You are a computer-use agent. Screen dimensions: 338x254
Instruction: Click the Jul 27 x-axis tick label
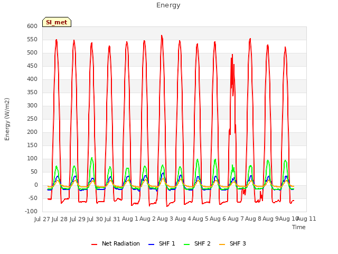click(42, 219)
